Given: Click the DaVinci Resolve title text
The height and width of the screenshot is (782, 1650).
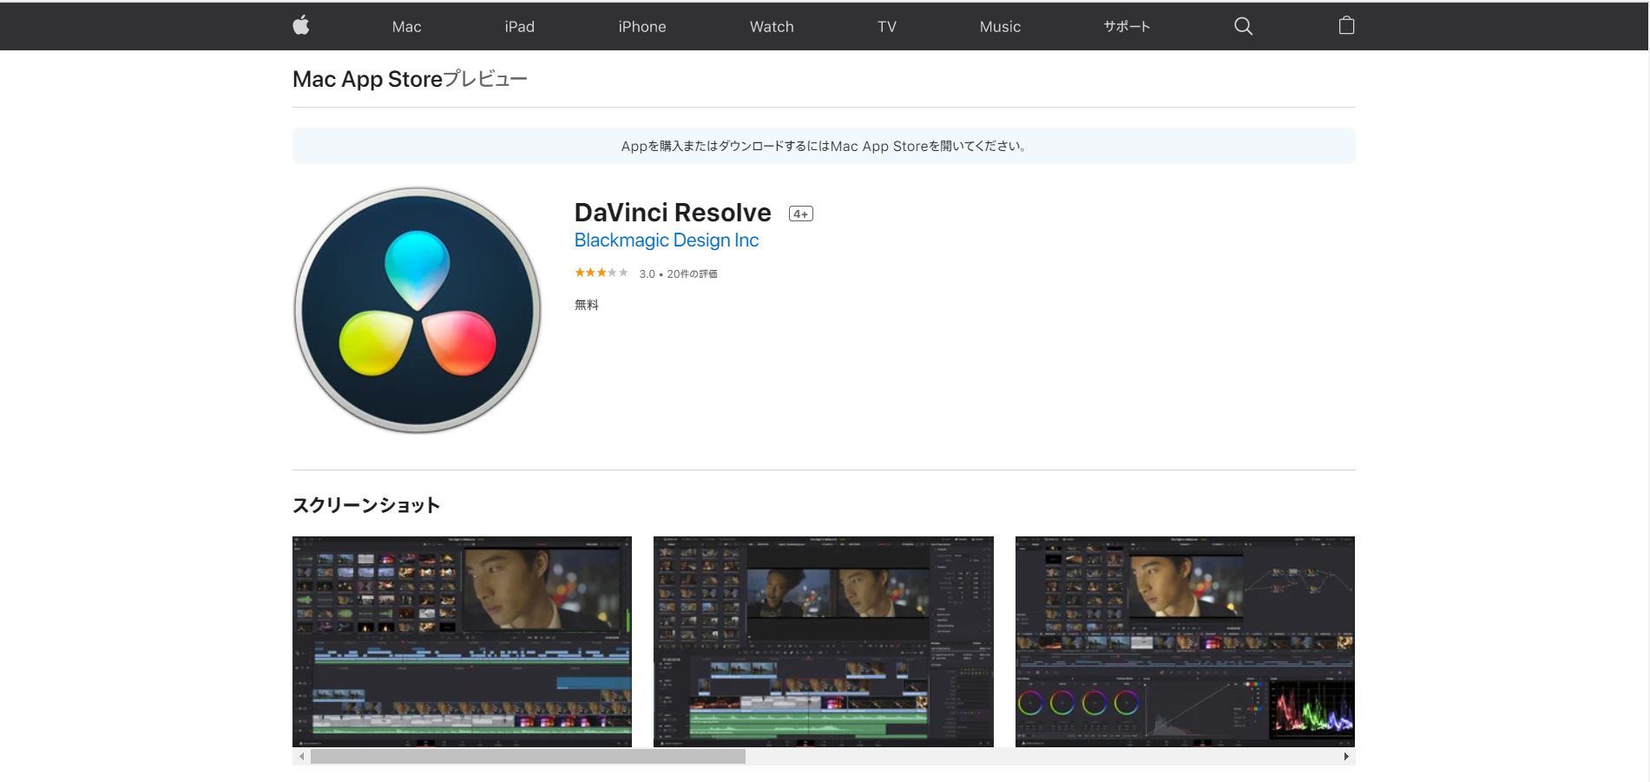Looking at the screenshot, I should click(x=673, y=213).
